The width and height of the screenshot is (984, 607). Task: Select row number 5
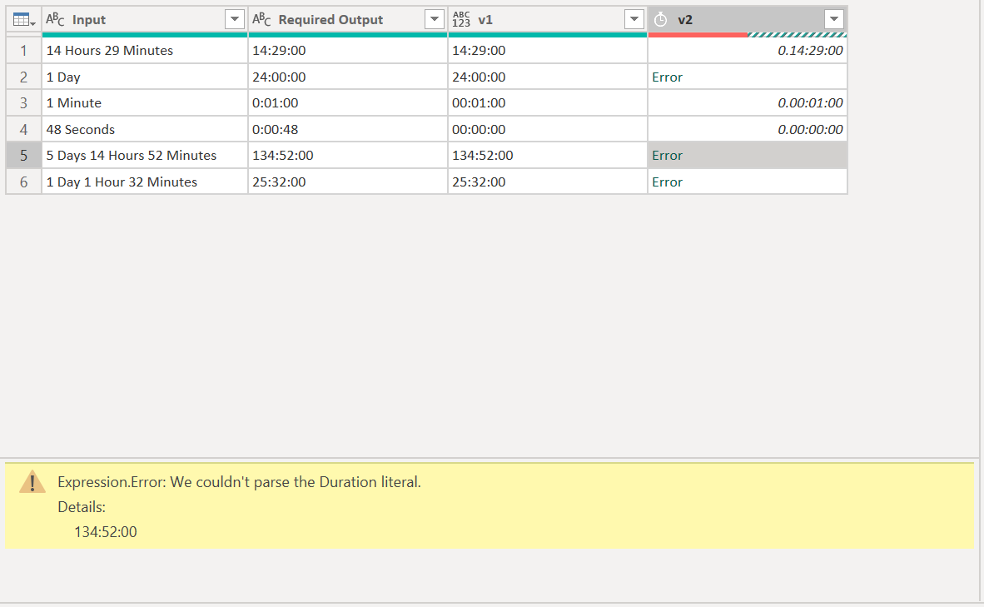(x=24, y=156)
